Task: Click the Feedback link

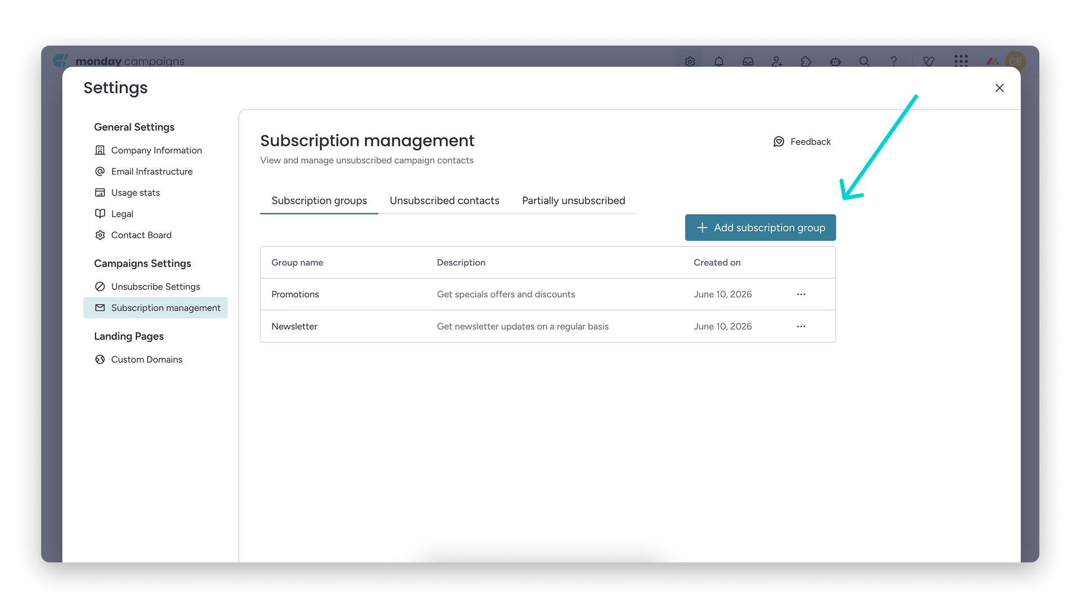Action: click(x=802, y=142)
